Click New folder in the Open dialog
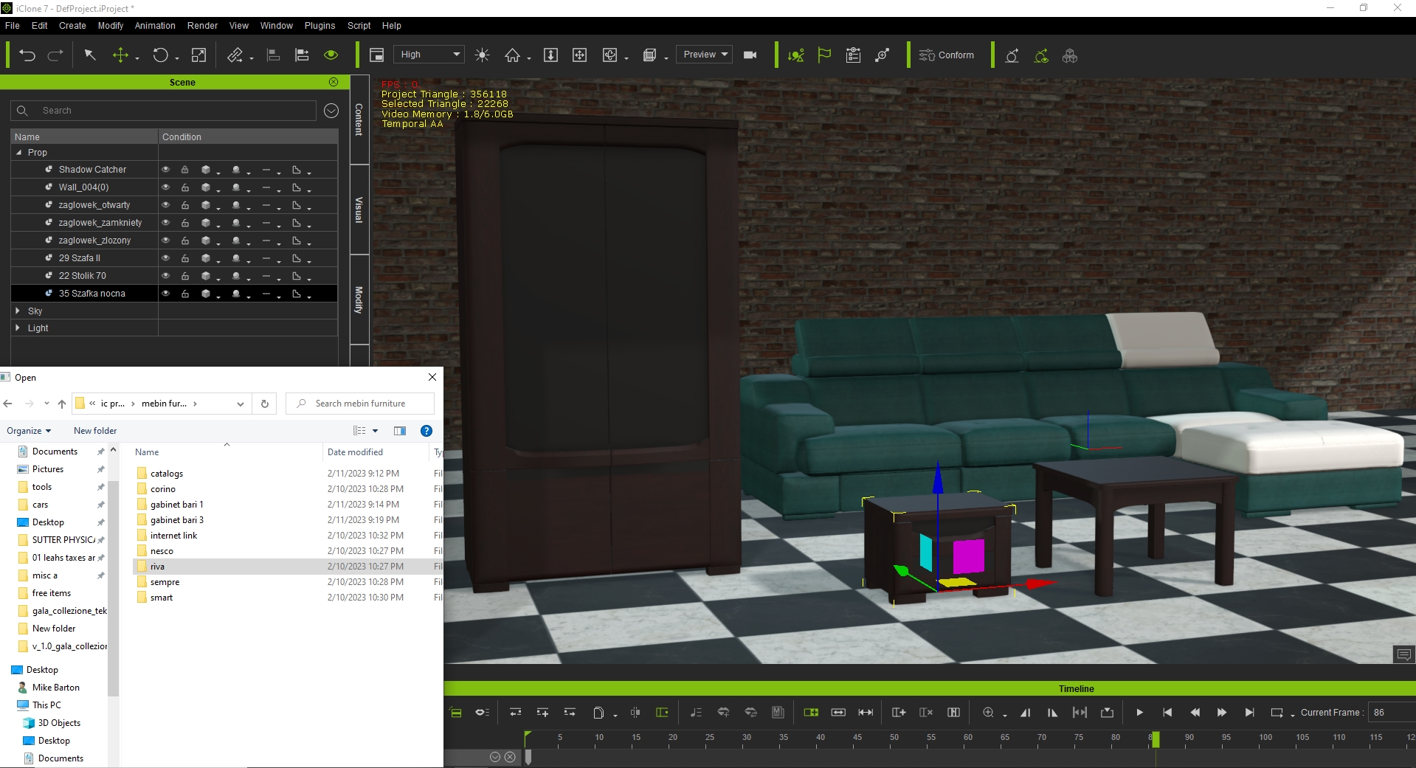Image resolution: width=1416 pixels, height=768 pixels. click(x=95, y=431)
